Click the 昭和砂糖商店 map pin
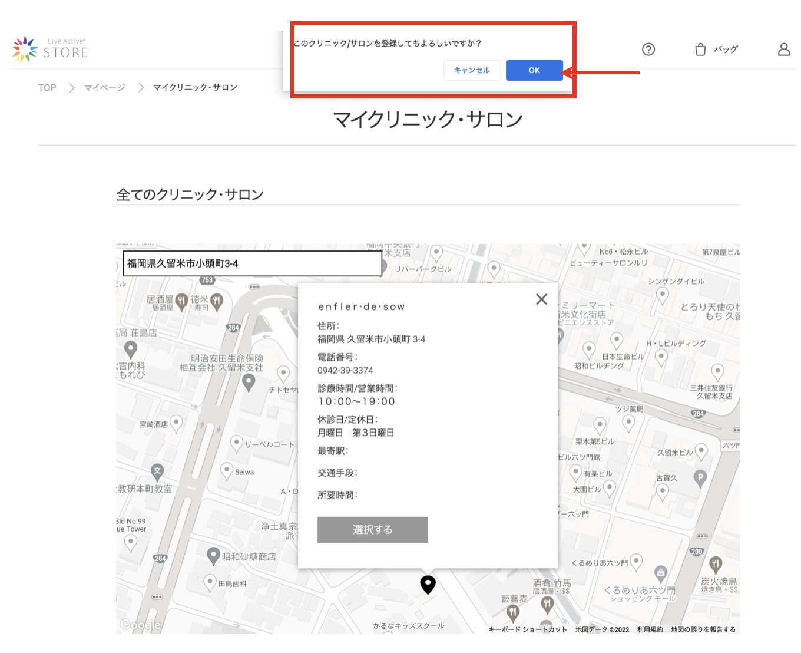This screenshot has height=653, width=801. coord(213,555)
